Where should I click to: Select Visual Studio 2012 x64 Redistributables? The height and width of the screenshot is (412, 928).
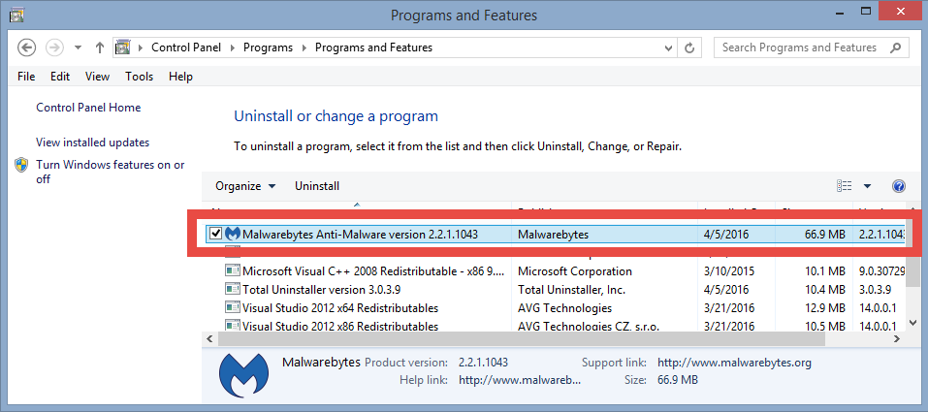click(x=340, y=308)
